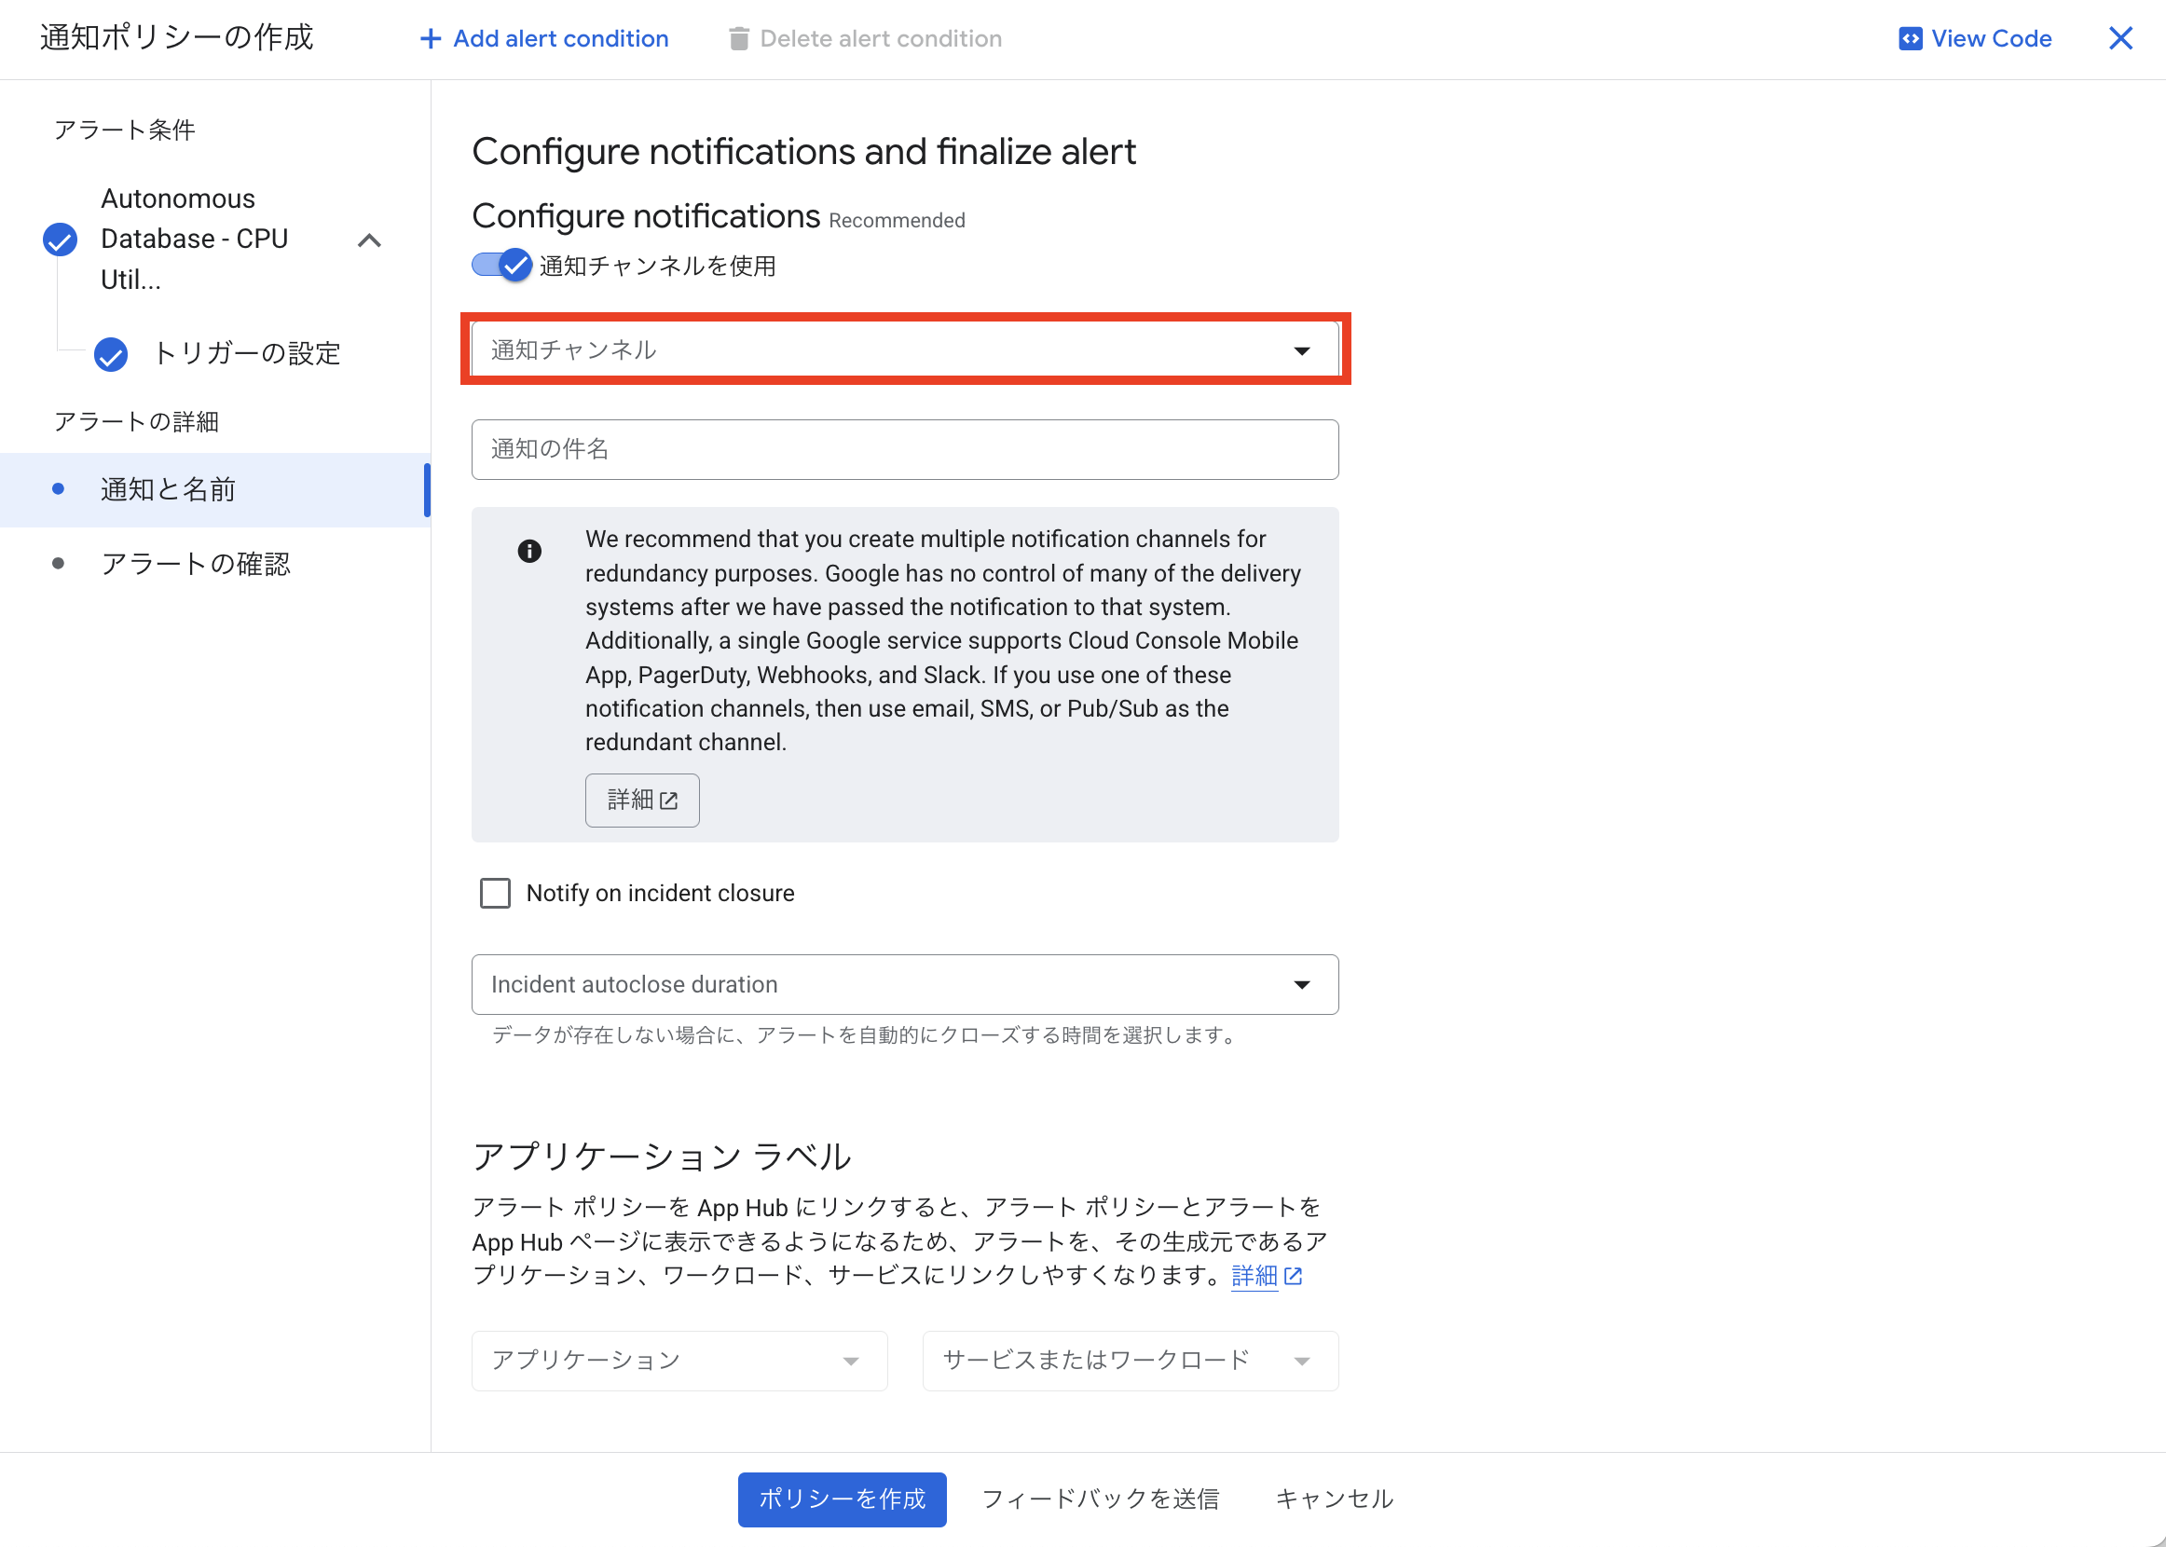Enable Notify on incident closure
This screenshot has height=1547, width=2166.
pyautogui.click(x=495, y=893)
